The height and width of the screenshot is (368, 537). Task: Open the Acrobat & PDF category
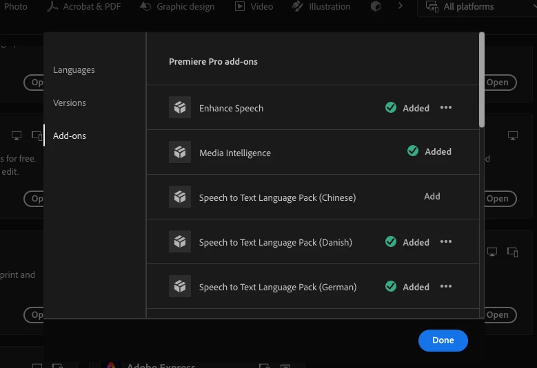[x=84, y=6]
